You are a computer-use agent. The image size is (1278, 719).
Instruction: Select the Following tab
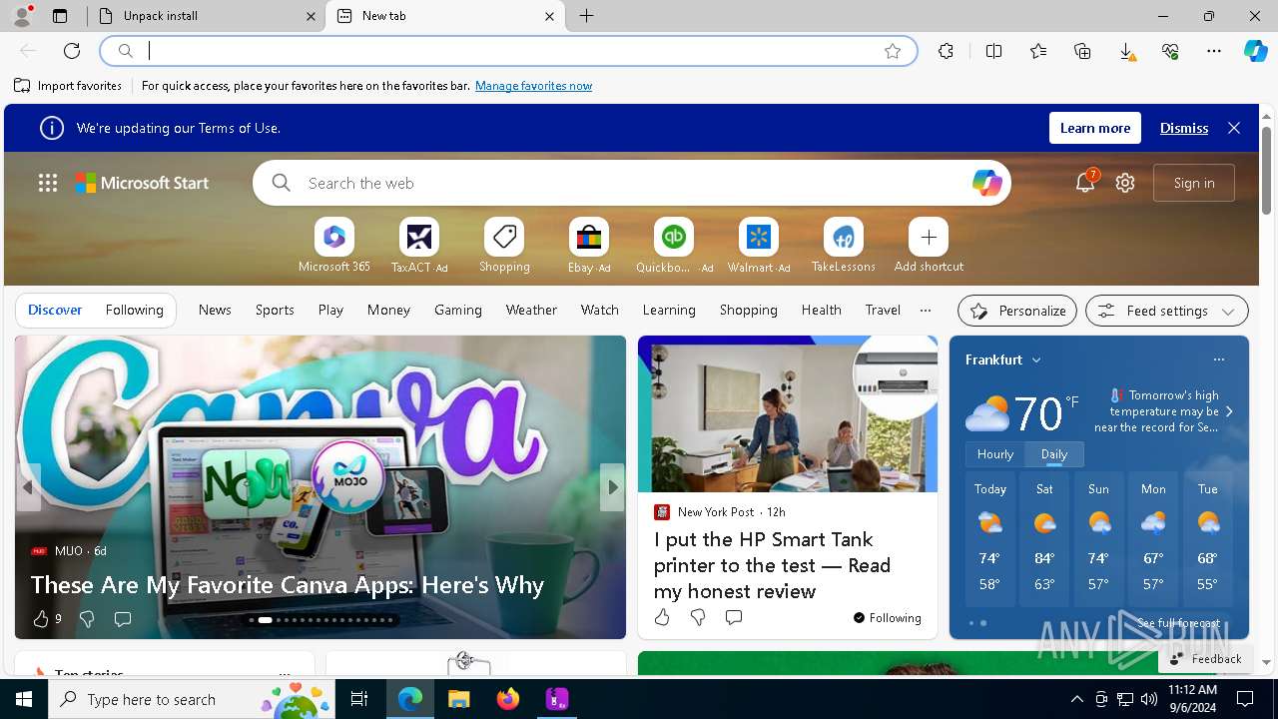tap(135, 311)
